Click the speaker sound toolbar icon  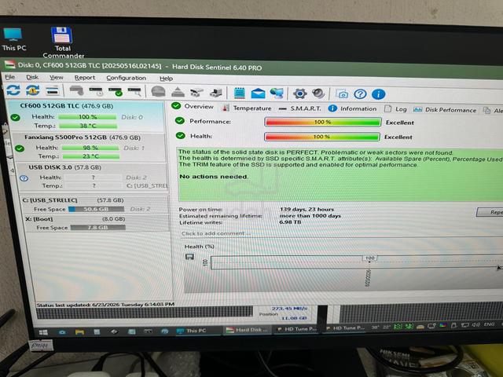[318, 93]
